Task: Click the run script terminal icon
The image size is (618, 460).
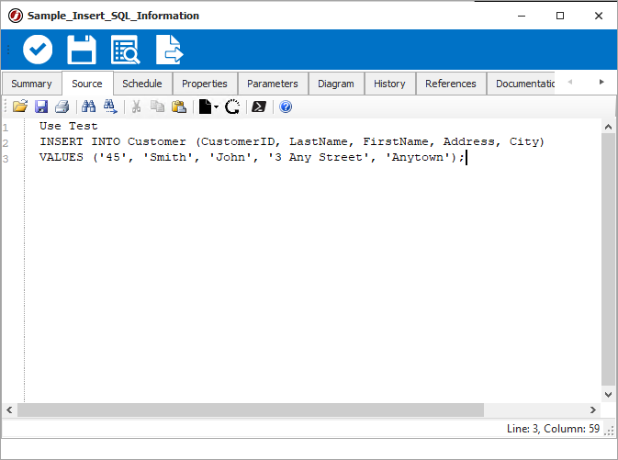Action: 259,107
